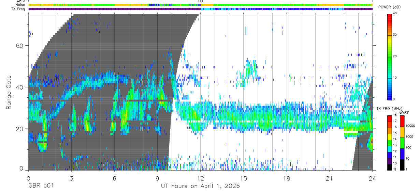419x193 pixels.
Task: Click the 18 label on the TX FRQ legend
Action: (x=395, y=115)
